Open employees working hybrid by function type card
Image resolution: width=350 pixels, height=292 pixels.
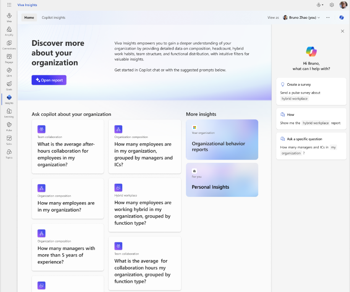(x=145, y=205)
